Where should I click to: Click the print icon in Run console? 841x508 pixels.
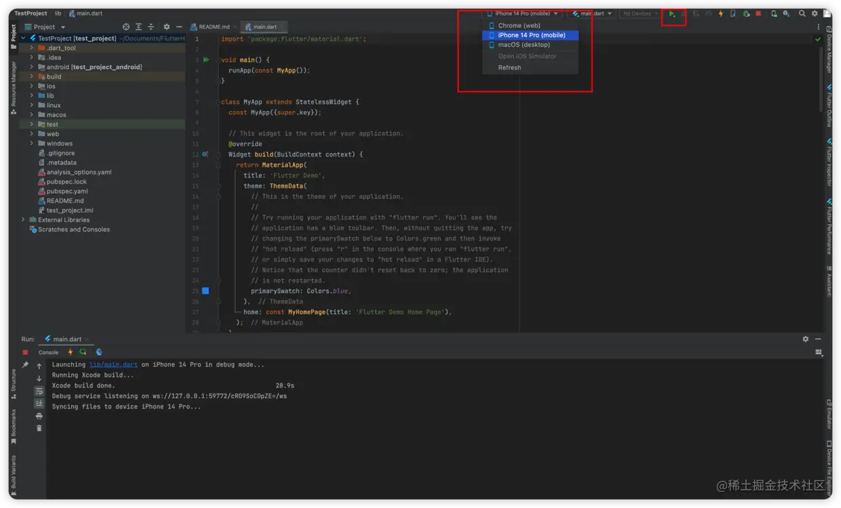pos(39,416)
